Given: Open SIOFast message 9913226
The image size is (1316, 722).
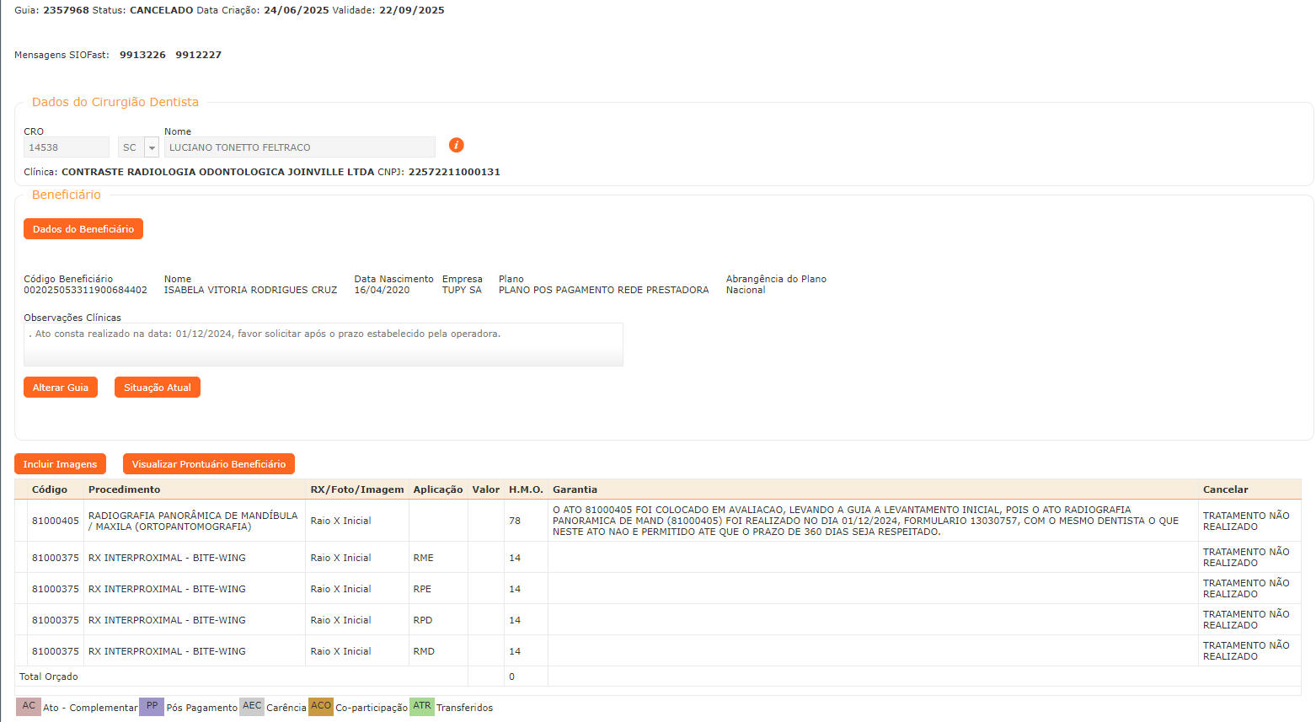Looking at the screenshot, I should [x=142, y=55].
